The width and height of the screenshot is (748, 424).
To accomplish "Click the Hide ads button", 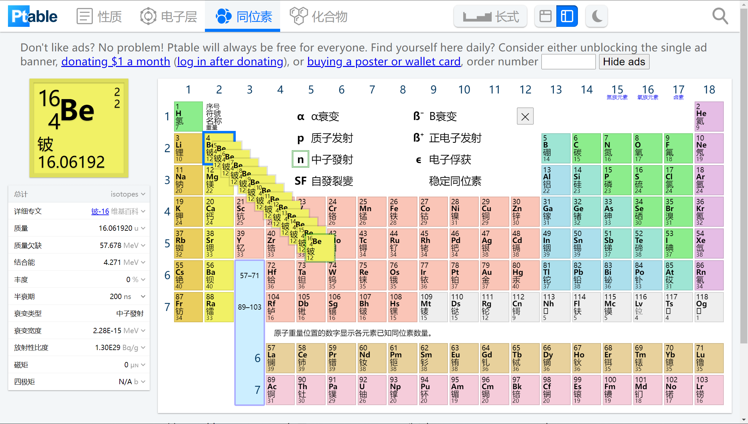I will (624, 61).
